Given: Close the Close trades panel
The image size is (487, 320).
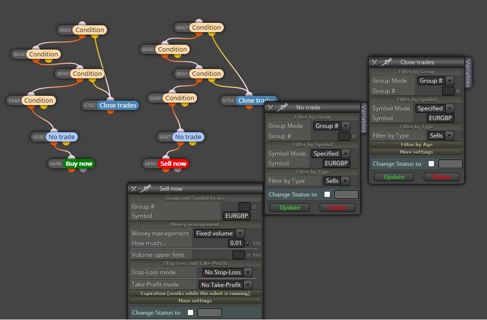Looking at the screenshot, I should tap(375, 62).
